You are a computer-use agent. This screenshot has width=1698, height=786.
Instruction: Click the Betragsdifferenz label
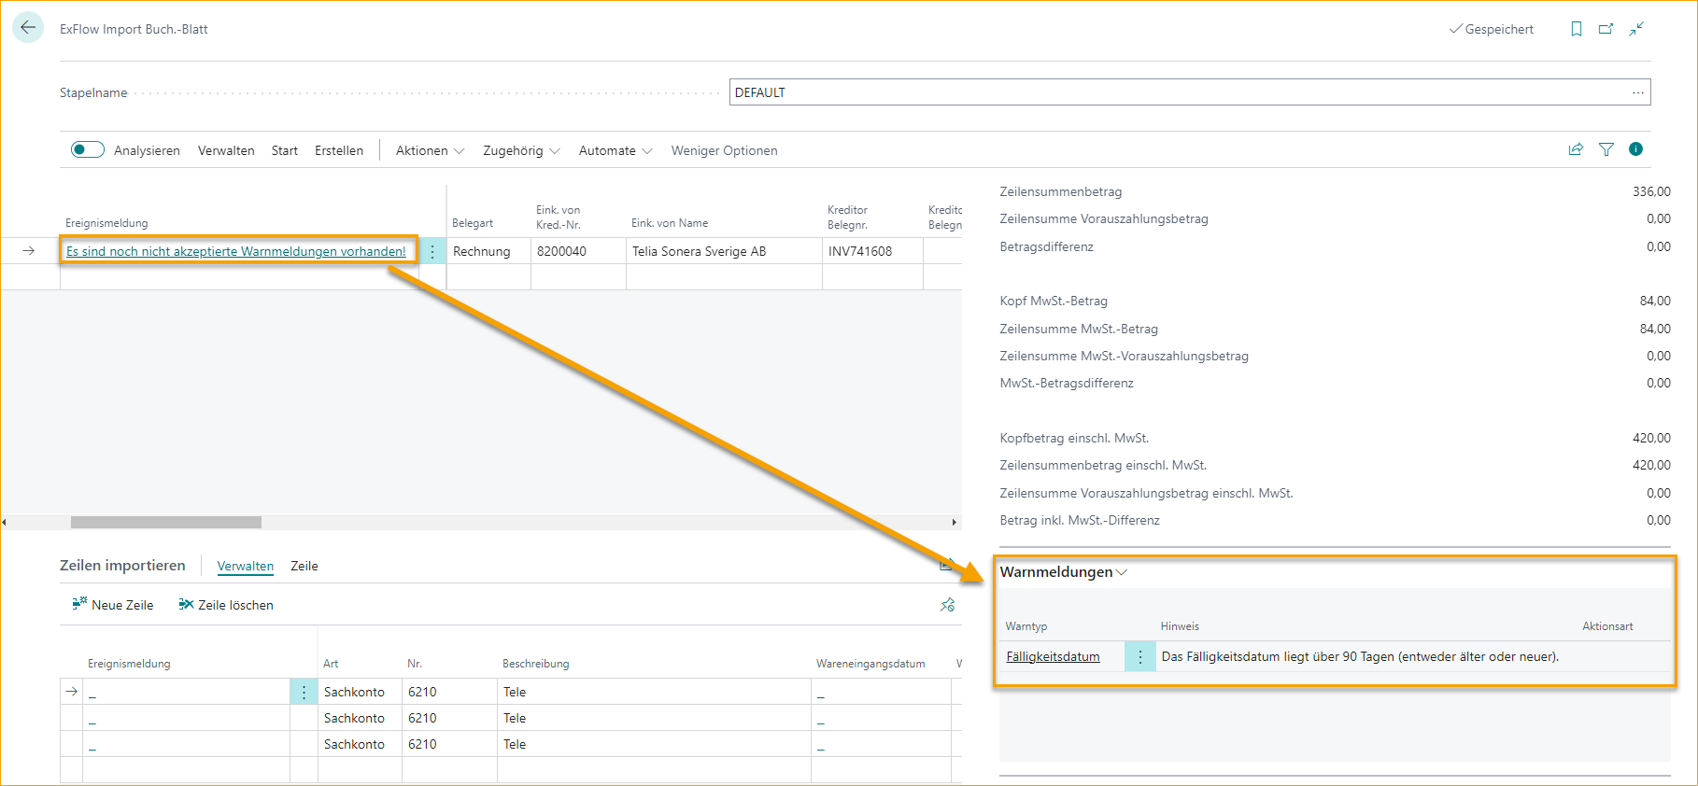coord(1046,246)
